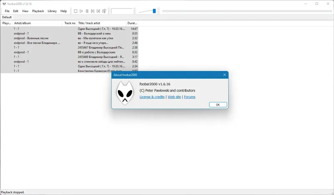Click the Playi... column header
Screen dimensions: 334x195
pyautogui.click(x=6, y=23)
